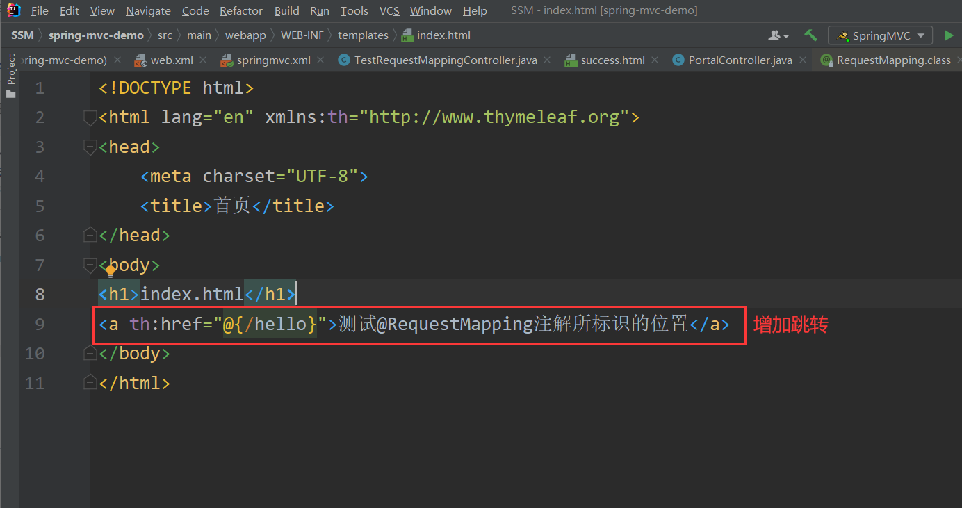
Task: Close the success.html tab
Action: 655,60
